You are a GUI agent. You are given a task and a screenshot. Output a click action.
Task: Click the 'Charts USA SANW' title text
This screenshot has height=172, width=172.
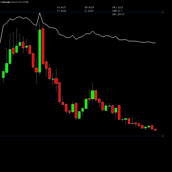click(x=20, y=2)
